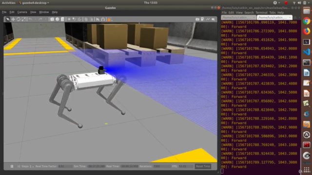The image size is (312, 175).
Task: Launch Firefox from dock
Action: [307, 31]
